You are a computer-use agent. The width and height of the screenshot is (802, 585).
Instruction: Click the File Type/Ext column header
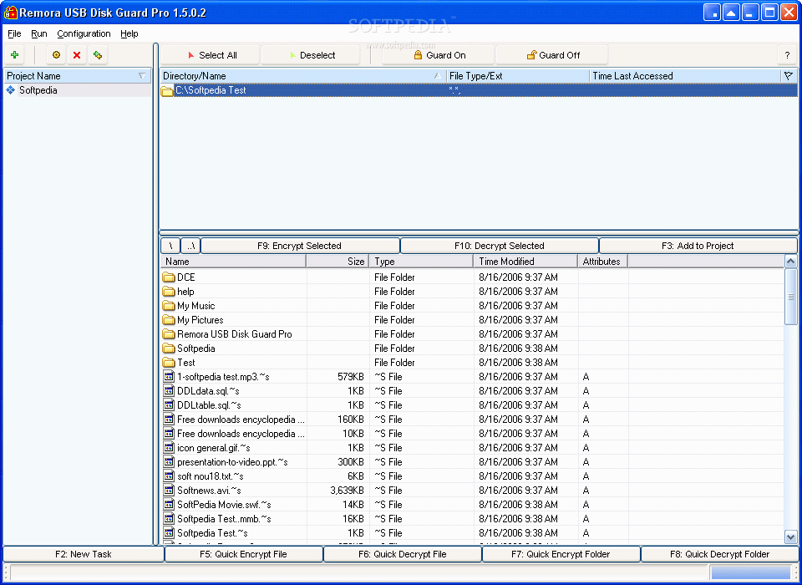click(518, 76)
